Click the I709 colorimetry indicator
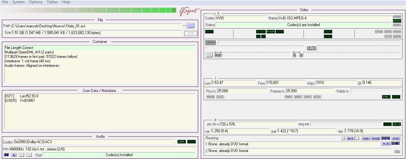406x159 pixels. tap(379, 32)
